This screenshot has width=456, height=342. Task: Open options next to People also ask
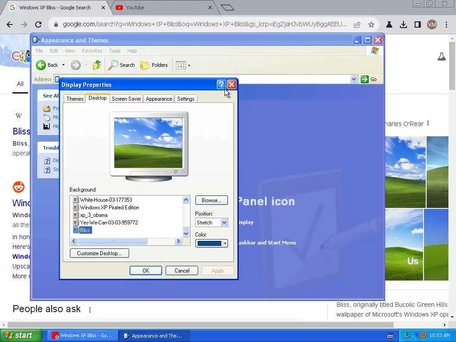[90, 310]
